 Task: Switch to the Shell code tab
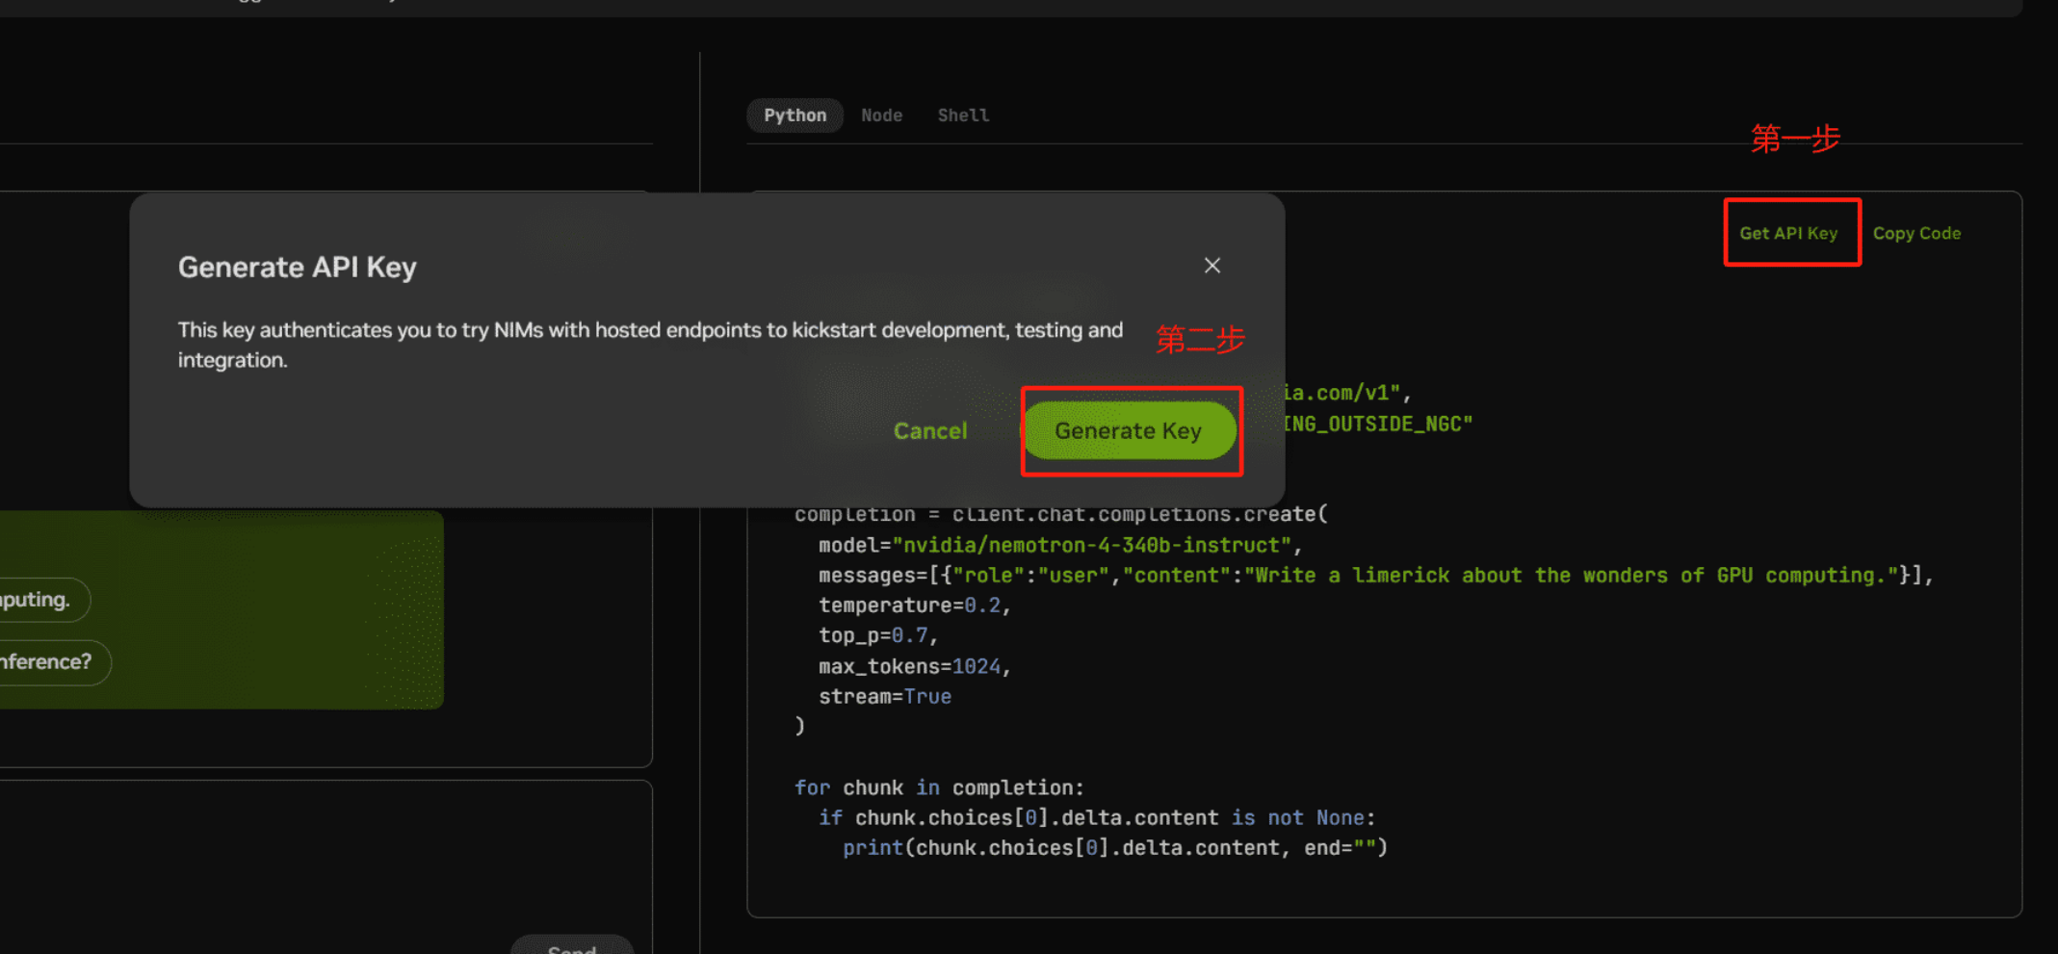click(x=963, y=116)
